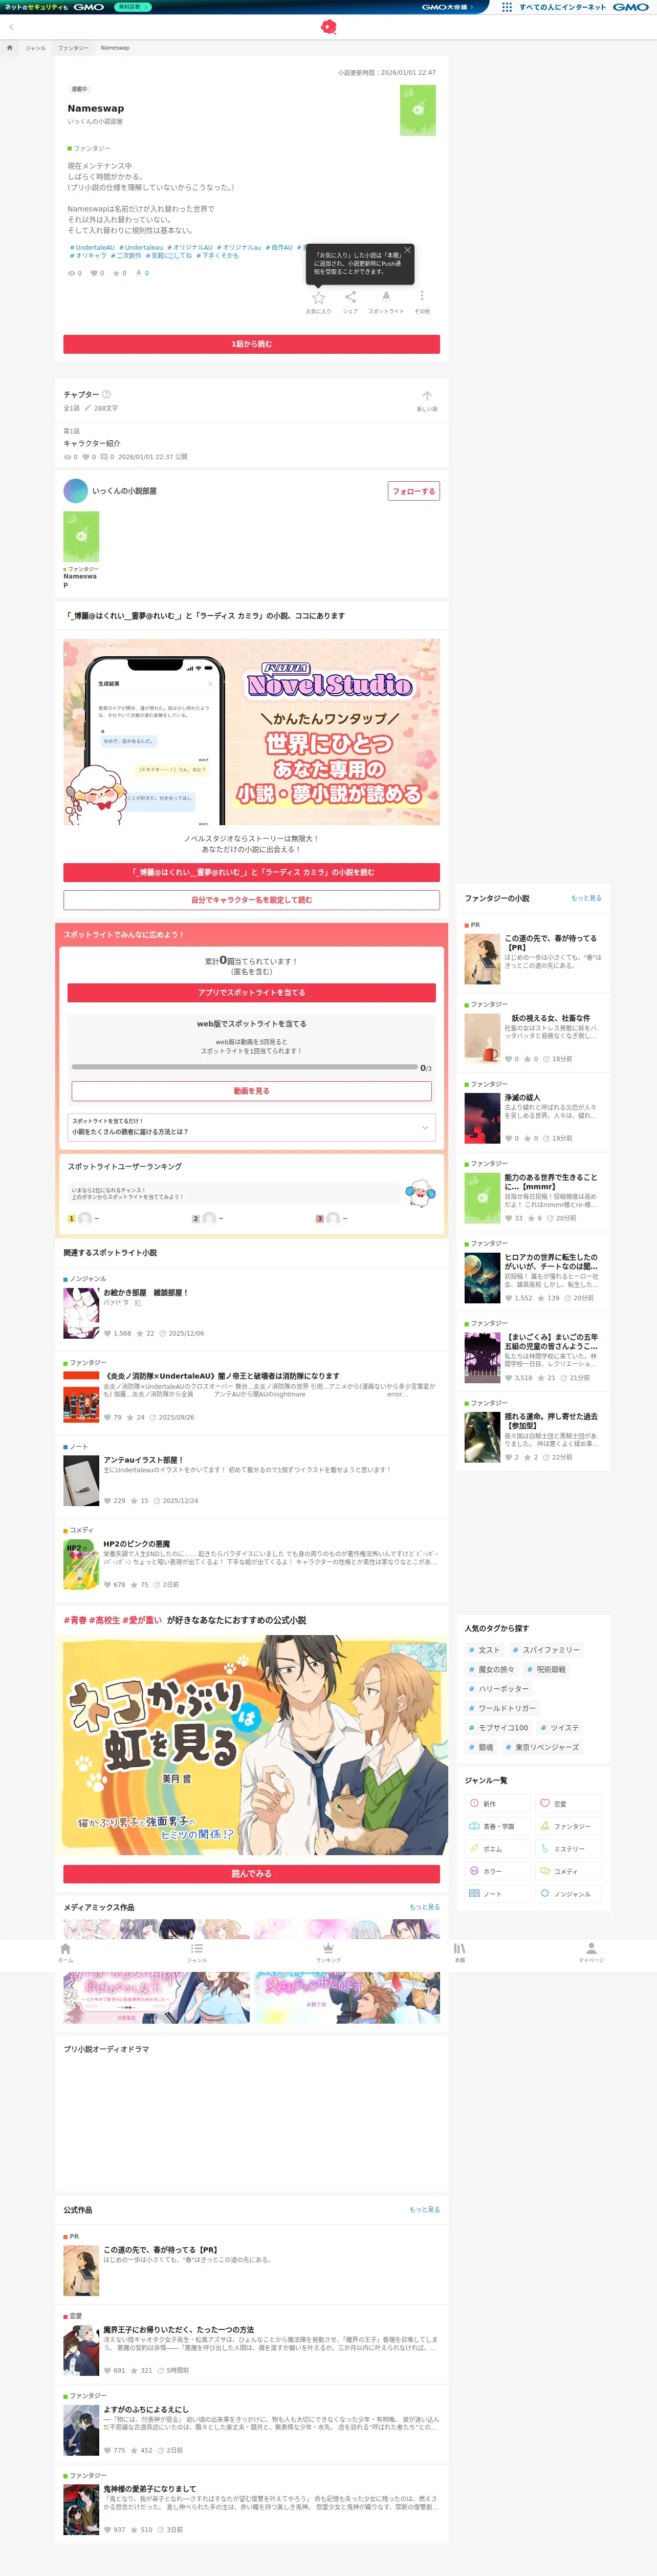Click もっと見る in ファンタジーの小説 sidebar
Image resolution: width=657 pixels, height=2576 pixels.
point(586,898)
